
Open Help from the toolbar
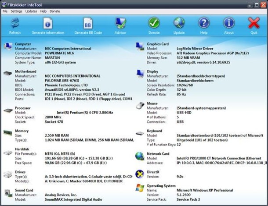[x=204, y=23]
